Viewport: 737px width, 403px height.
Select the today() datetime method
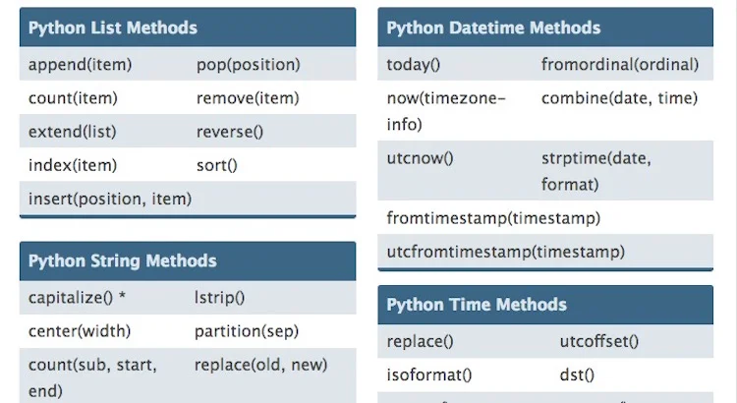pyautogui.click(x=413, y=65)
